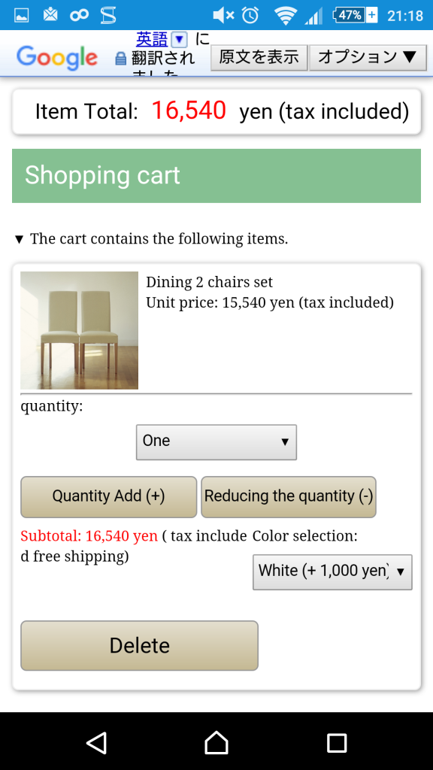The width and height of the screenshot is (433, 770).
Task: Click the padlock icon beside the translation text
Action: [x=122, y=60]
